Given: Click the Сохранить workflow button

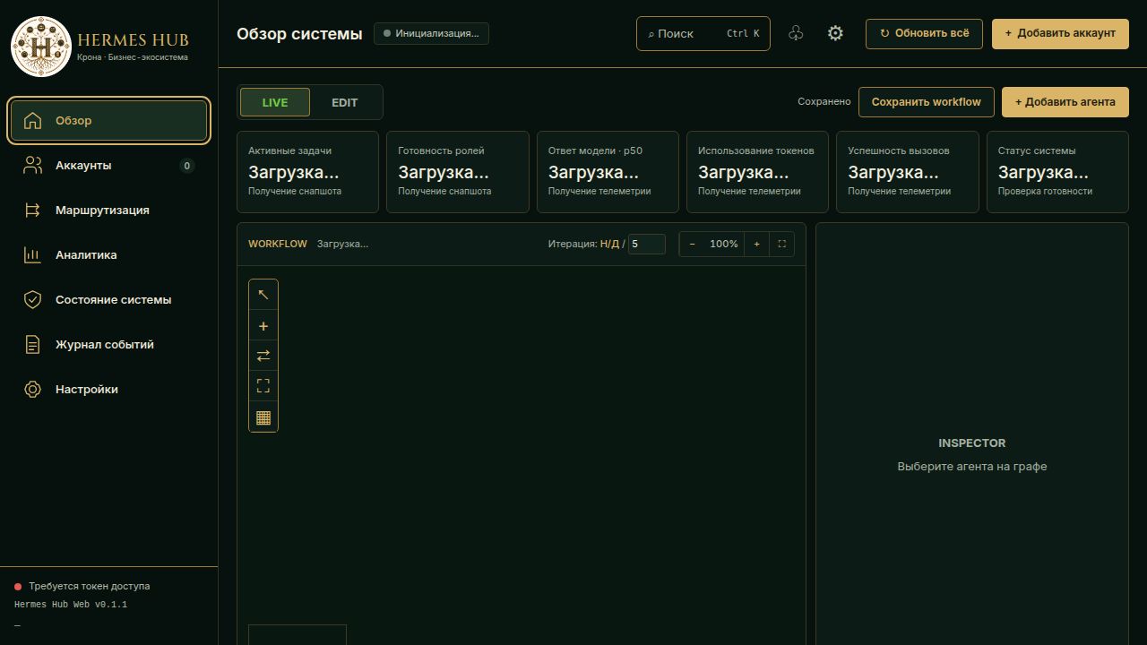Looking at the screenshot, I should pos(927,102).
